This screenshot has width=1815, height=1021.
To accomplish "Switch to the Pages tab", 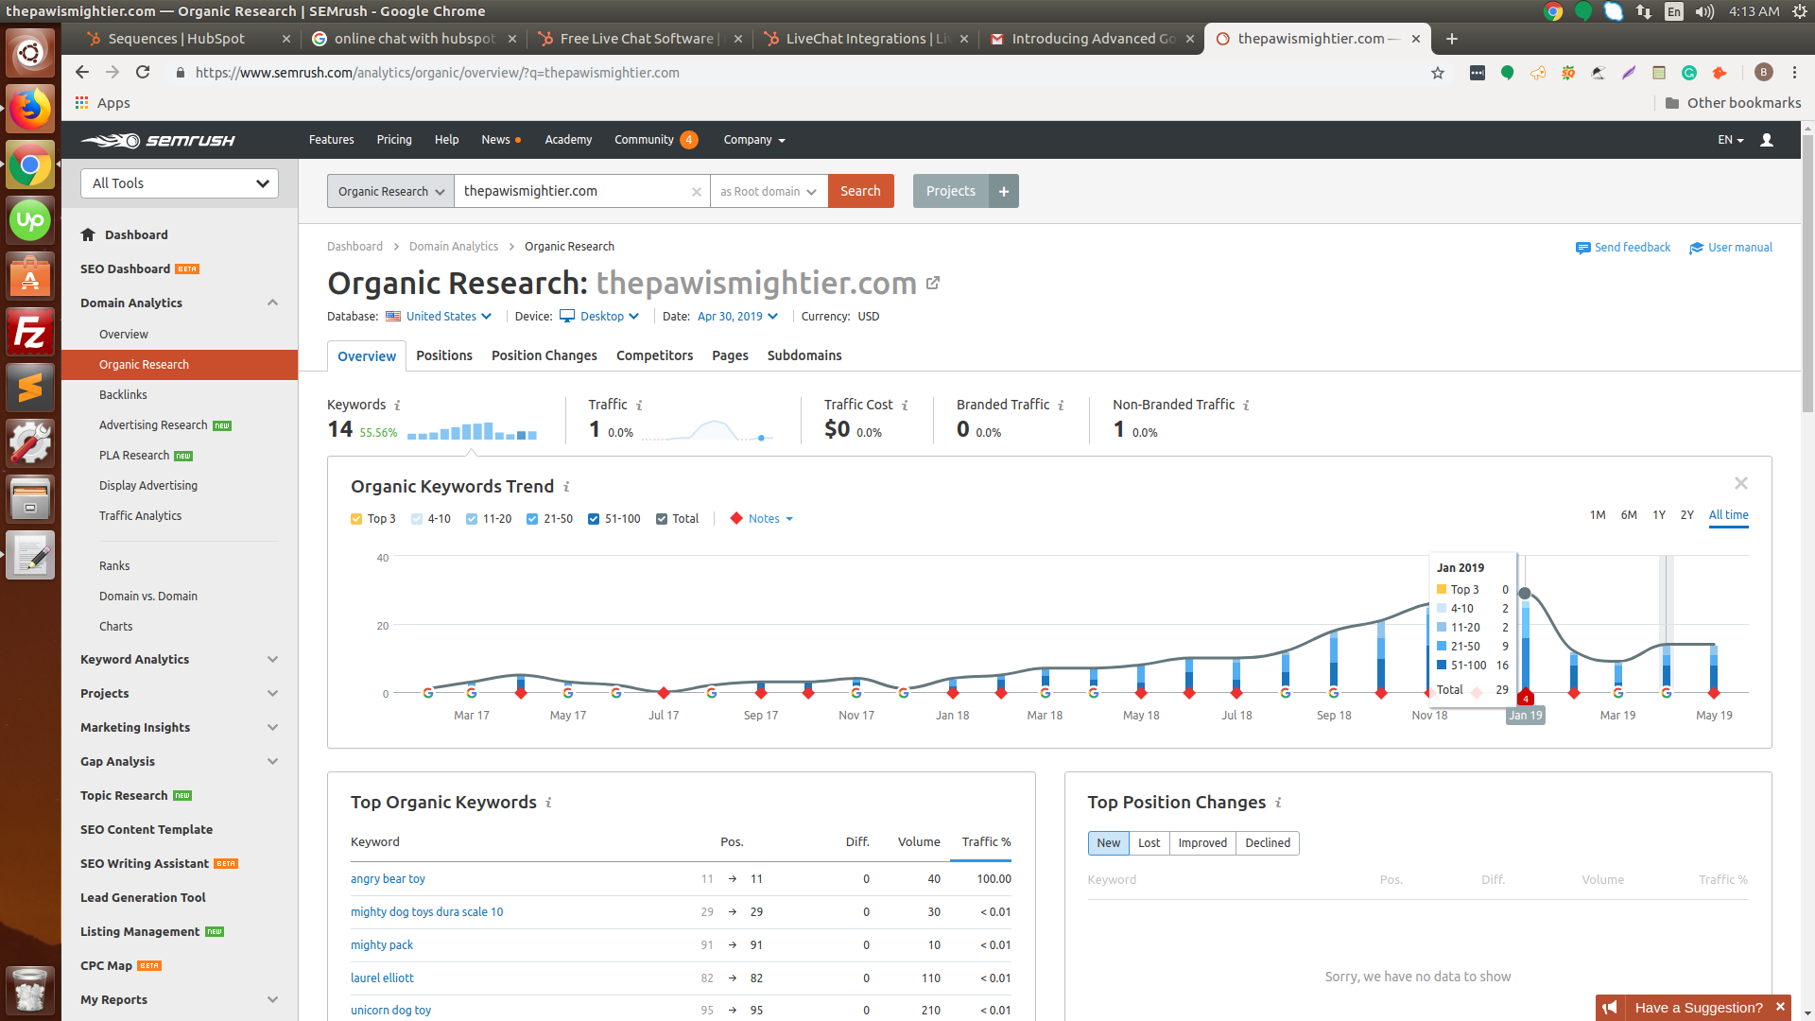I will 730,355.
